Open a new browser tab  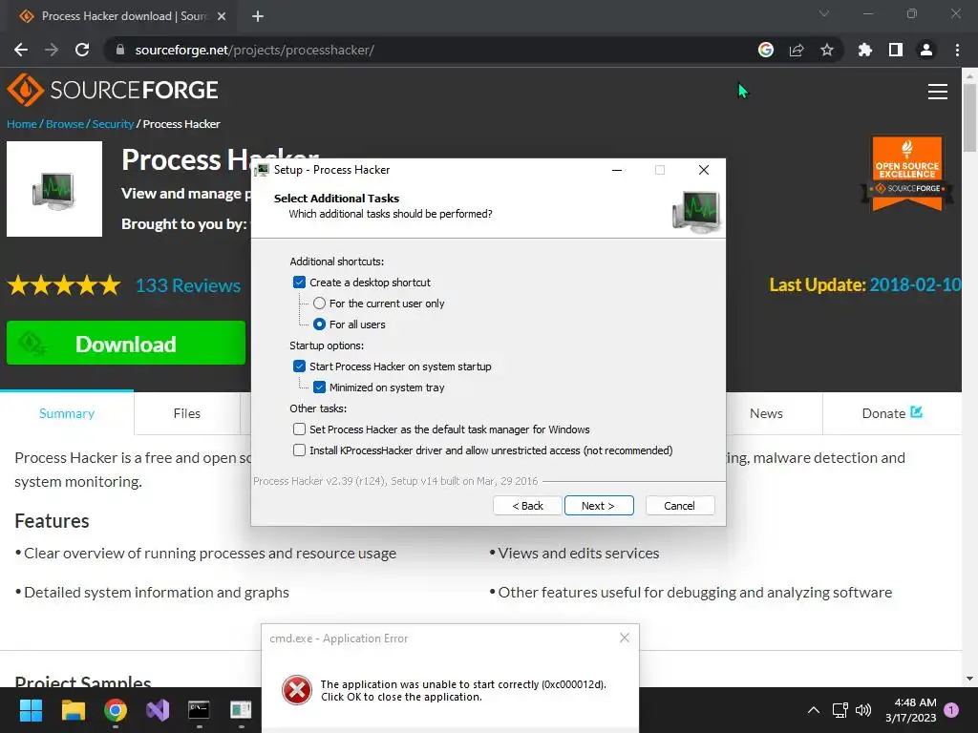(258, 16)
